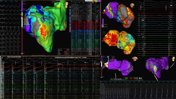Select the CS 7,8 channel label
This screenshot has height=99, width=176.
2,62
